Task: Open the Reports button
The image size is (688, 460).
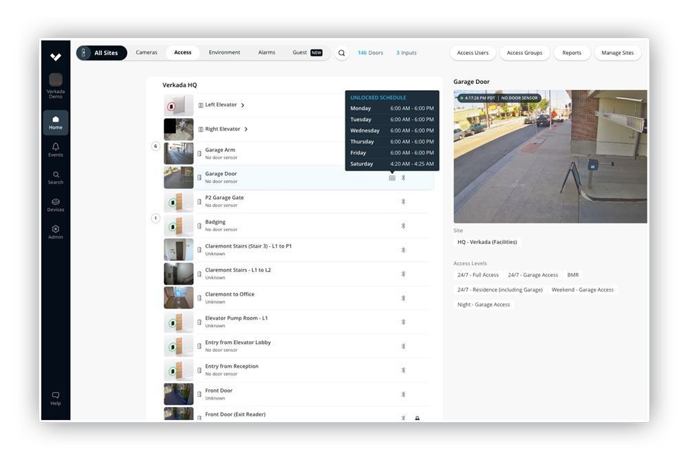Action: pos(572,53)
